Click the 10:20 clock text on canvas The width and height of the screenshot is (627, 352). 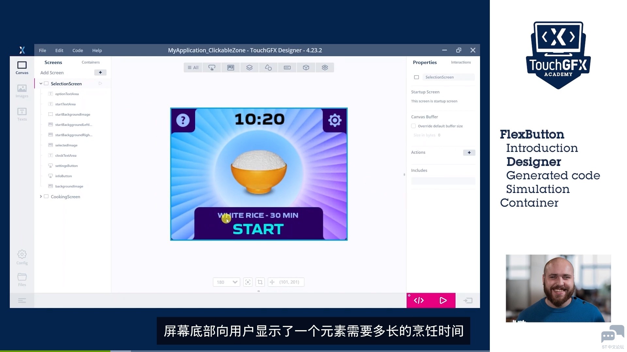(x=260, y=119)
